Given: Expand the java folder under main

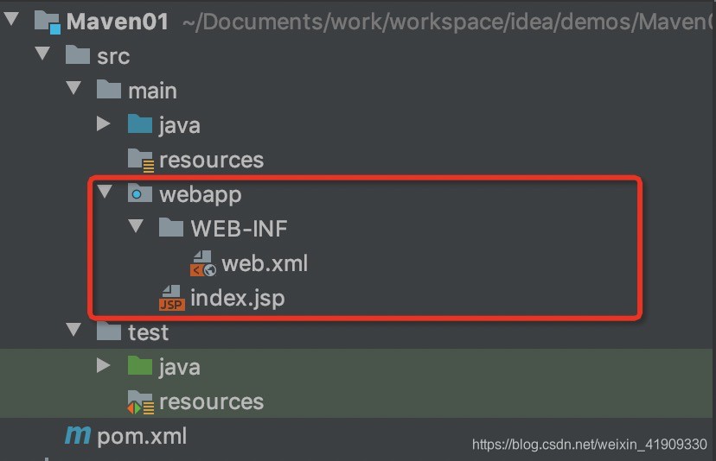Looking at the screenshot, I should pos(104,123).
